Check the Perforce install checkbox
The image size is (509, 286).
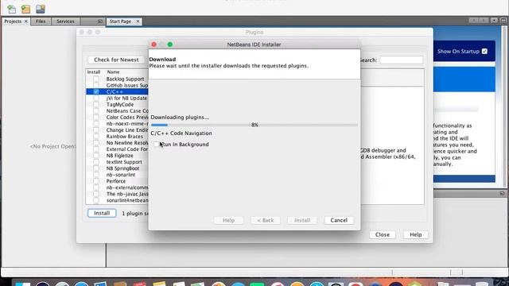point(96,181)
